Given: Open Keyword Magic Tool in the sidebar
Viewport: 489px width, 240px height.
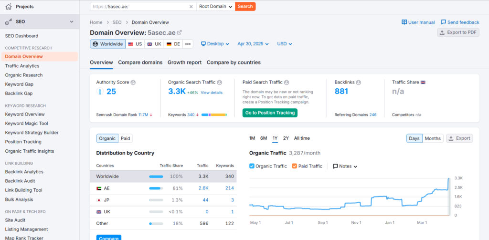Looking at the screenshot, I should 27,124.
